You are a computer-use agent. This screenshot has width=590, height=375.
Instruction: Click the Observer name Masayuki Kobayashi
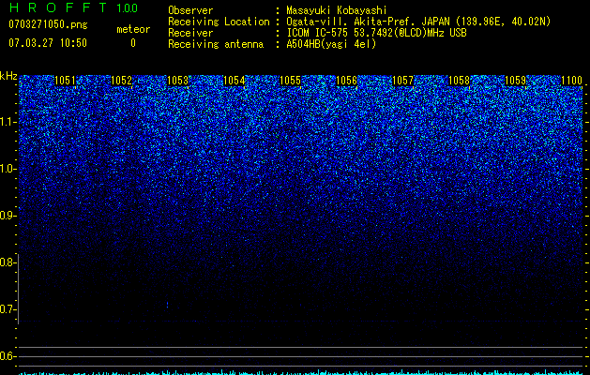(337, 11)
